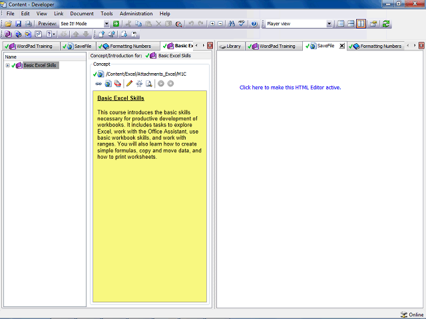Click the preview magnifier page icon in Concept
Viewport: 426px width, 319px height.
pyautogui.click(x=149, y=84)
